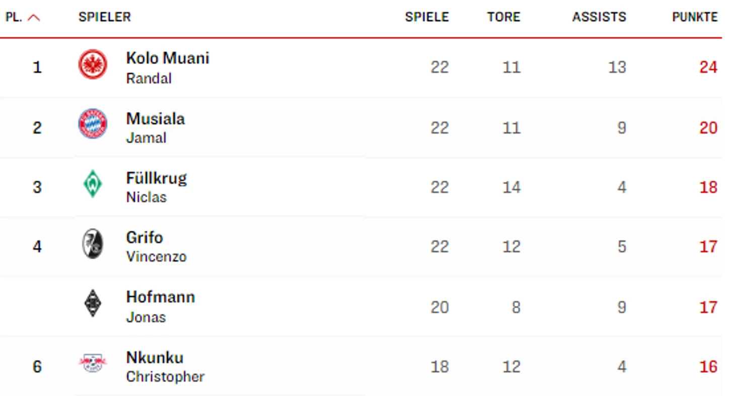Click the Borussia Mönchengladbach club logo
The width and height of the screenshot is (735, 396).
(x=93, y=303)
